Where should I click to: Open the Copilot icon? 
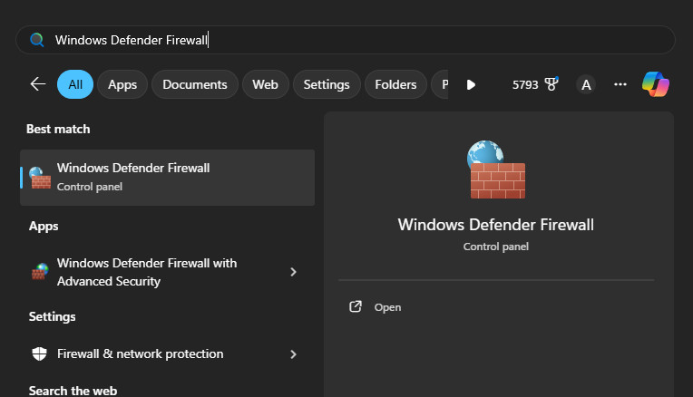[x=655, y=84]
